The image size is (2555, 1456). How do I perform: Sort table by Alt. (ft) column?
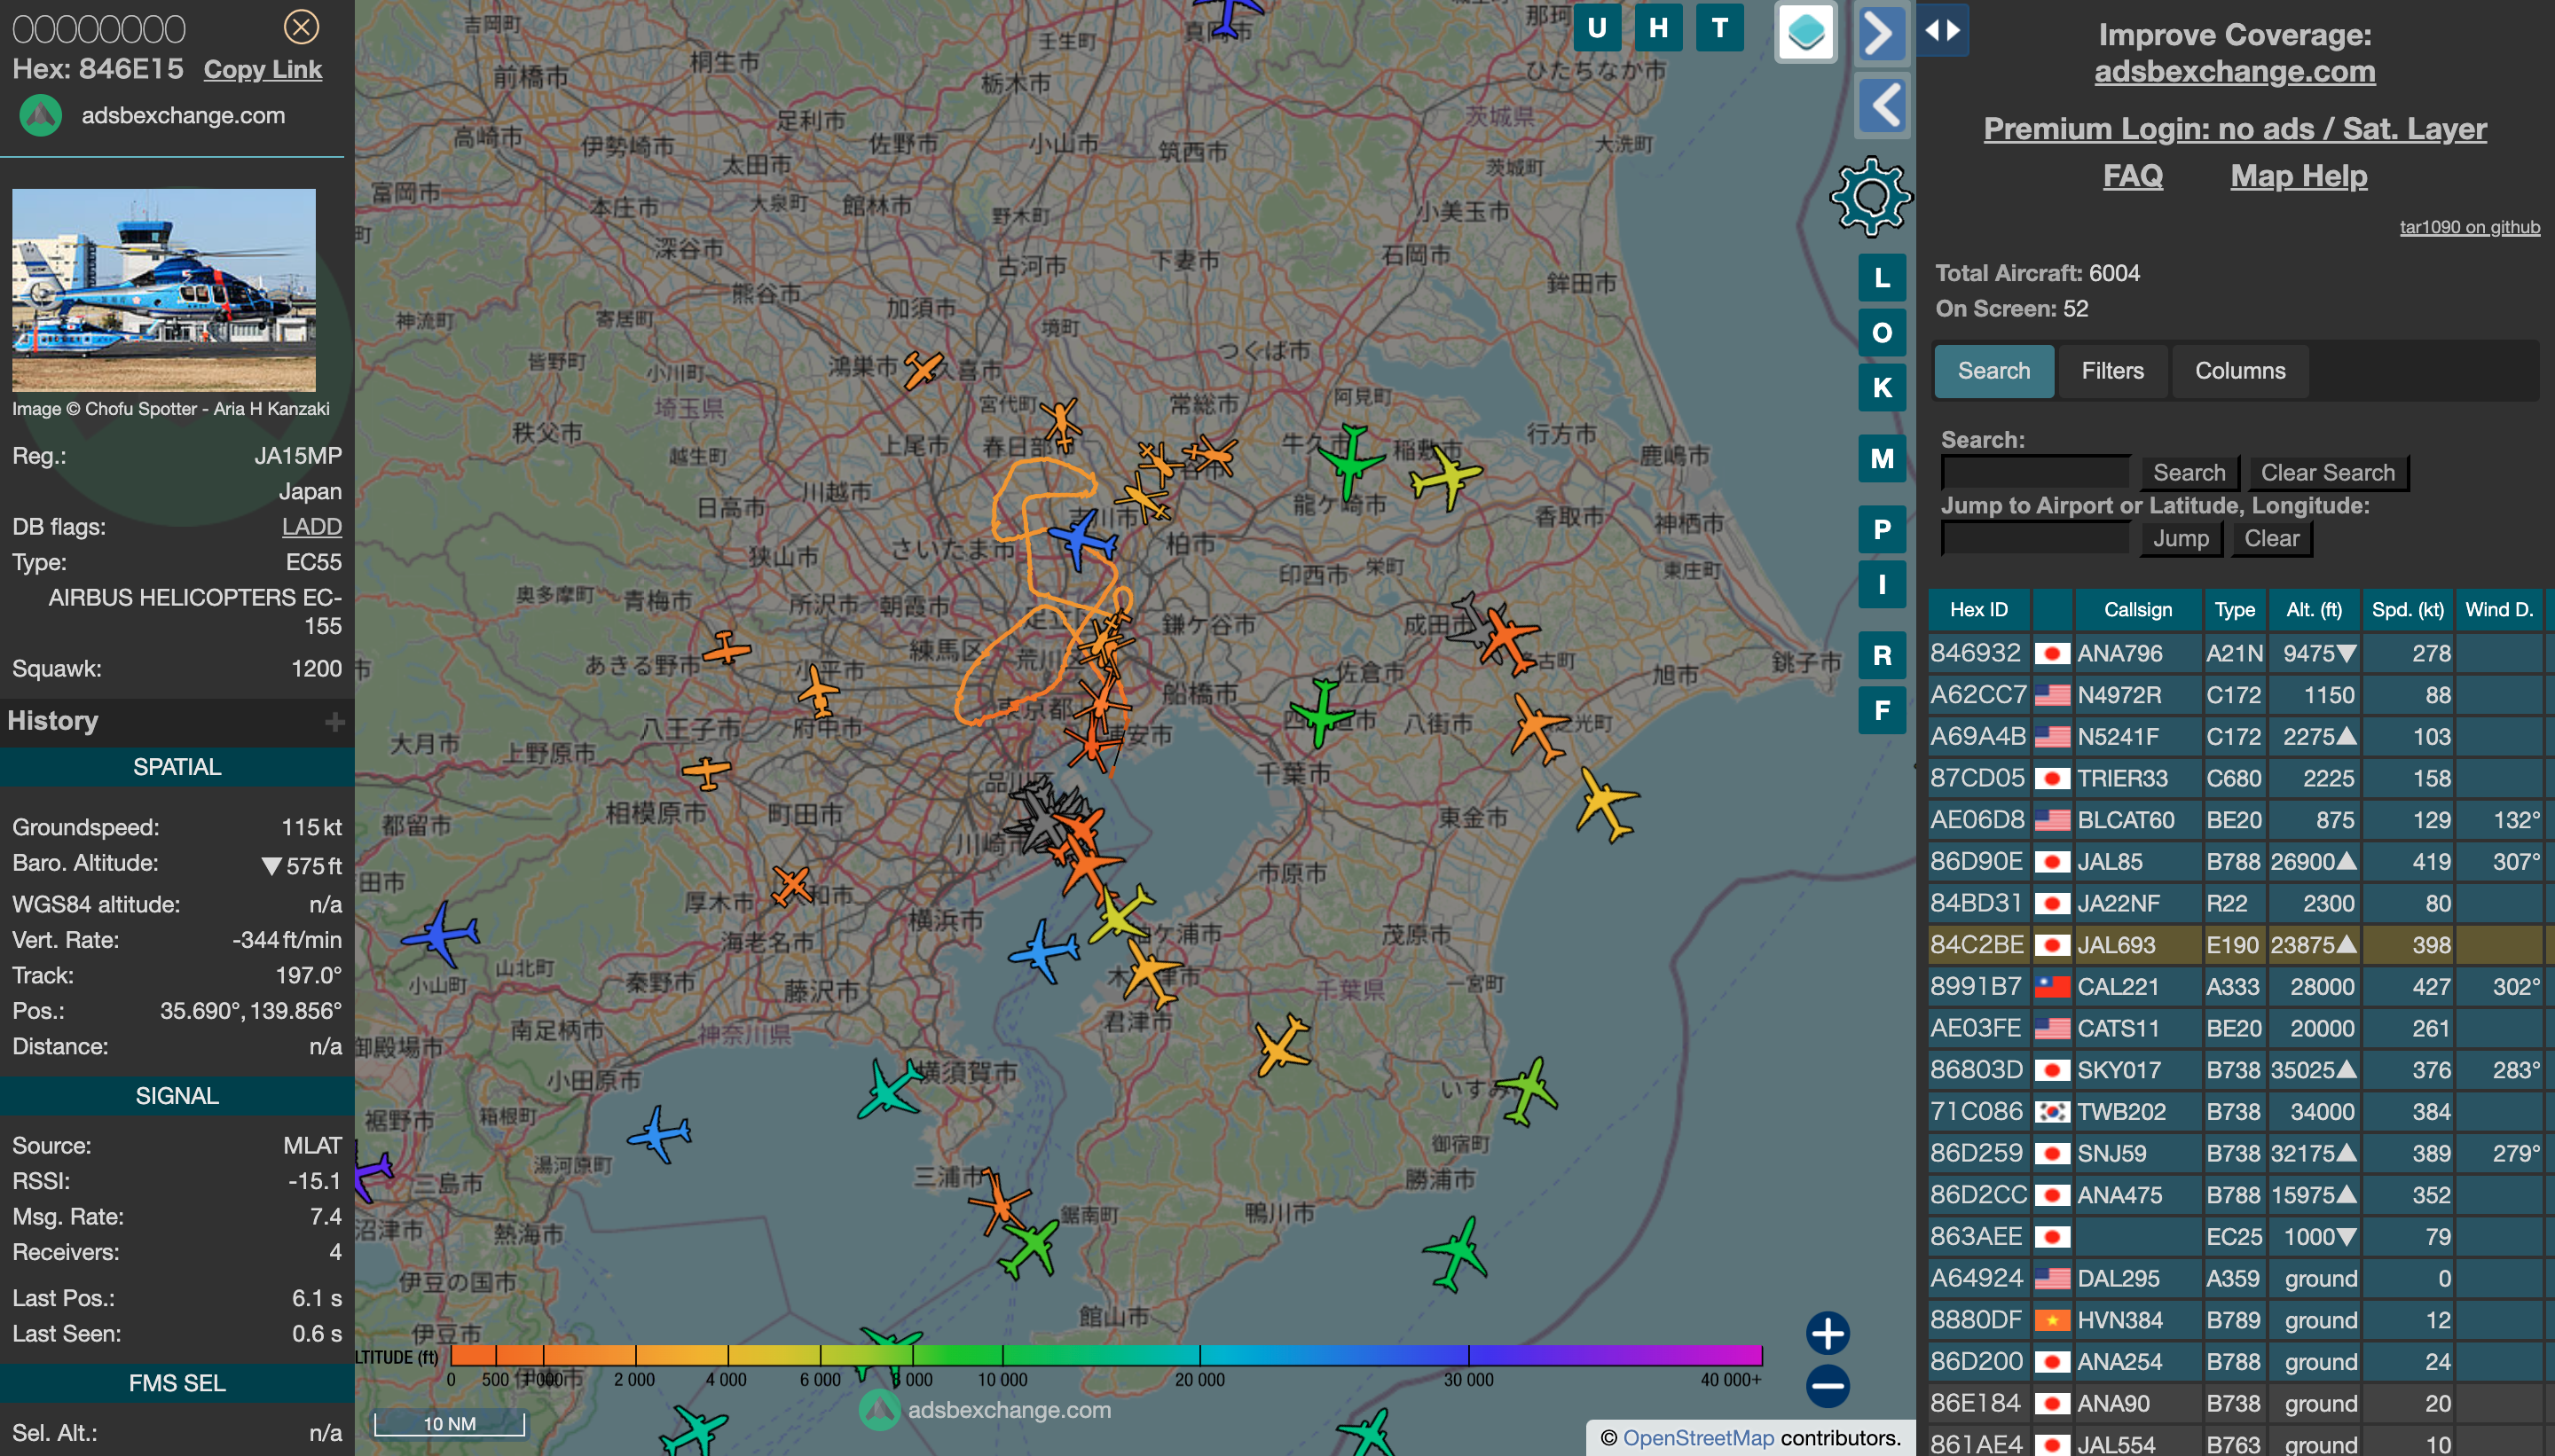pyautogui.click(x=2313, y=610)
